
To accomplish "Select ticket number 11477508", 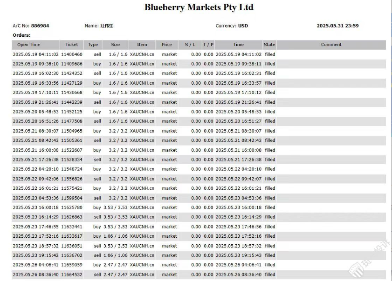I will (x=72, y=121).
